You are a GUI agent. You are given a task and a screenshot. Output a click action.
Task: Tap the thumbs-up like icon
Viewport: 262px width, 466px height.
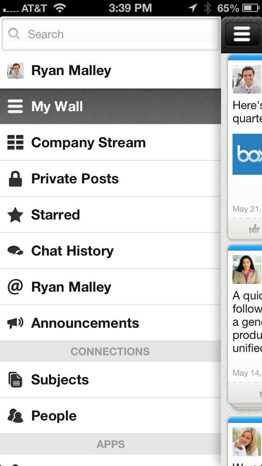pos(255,229)
